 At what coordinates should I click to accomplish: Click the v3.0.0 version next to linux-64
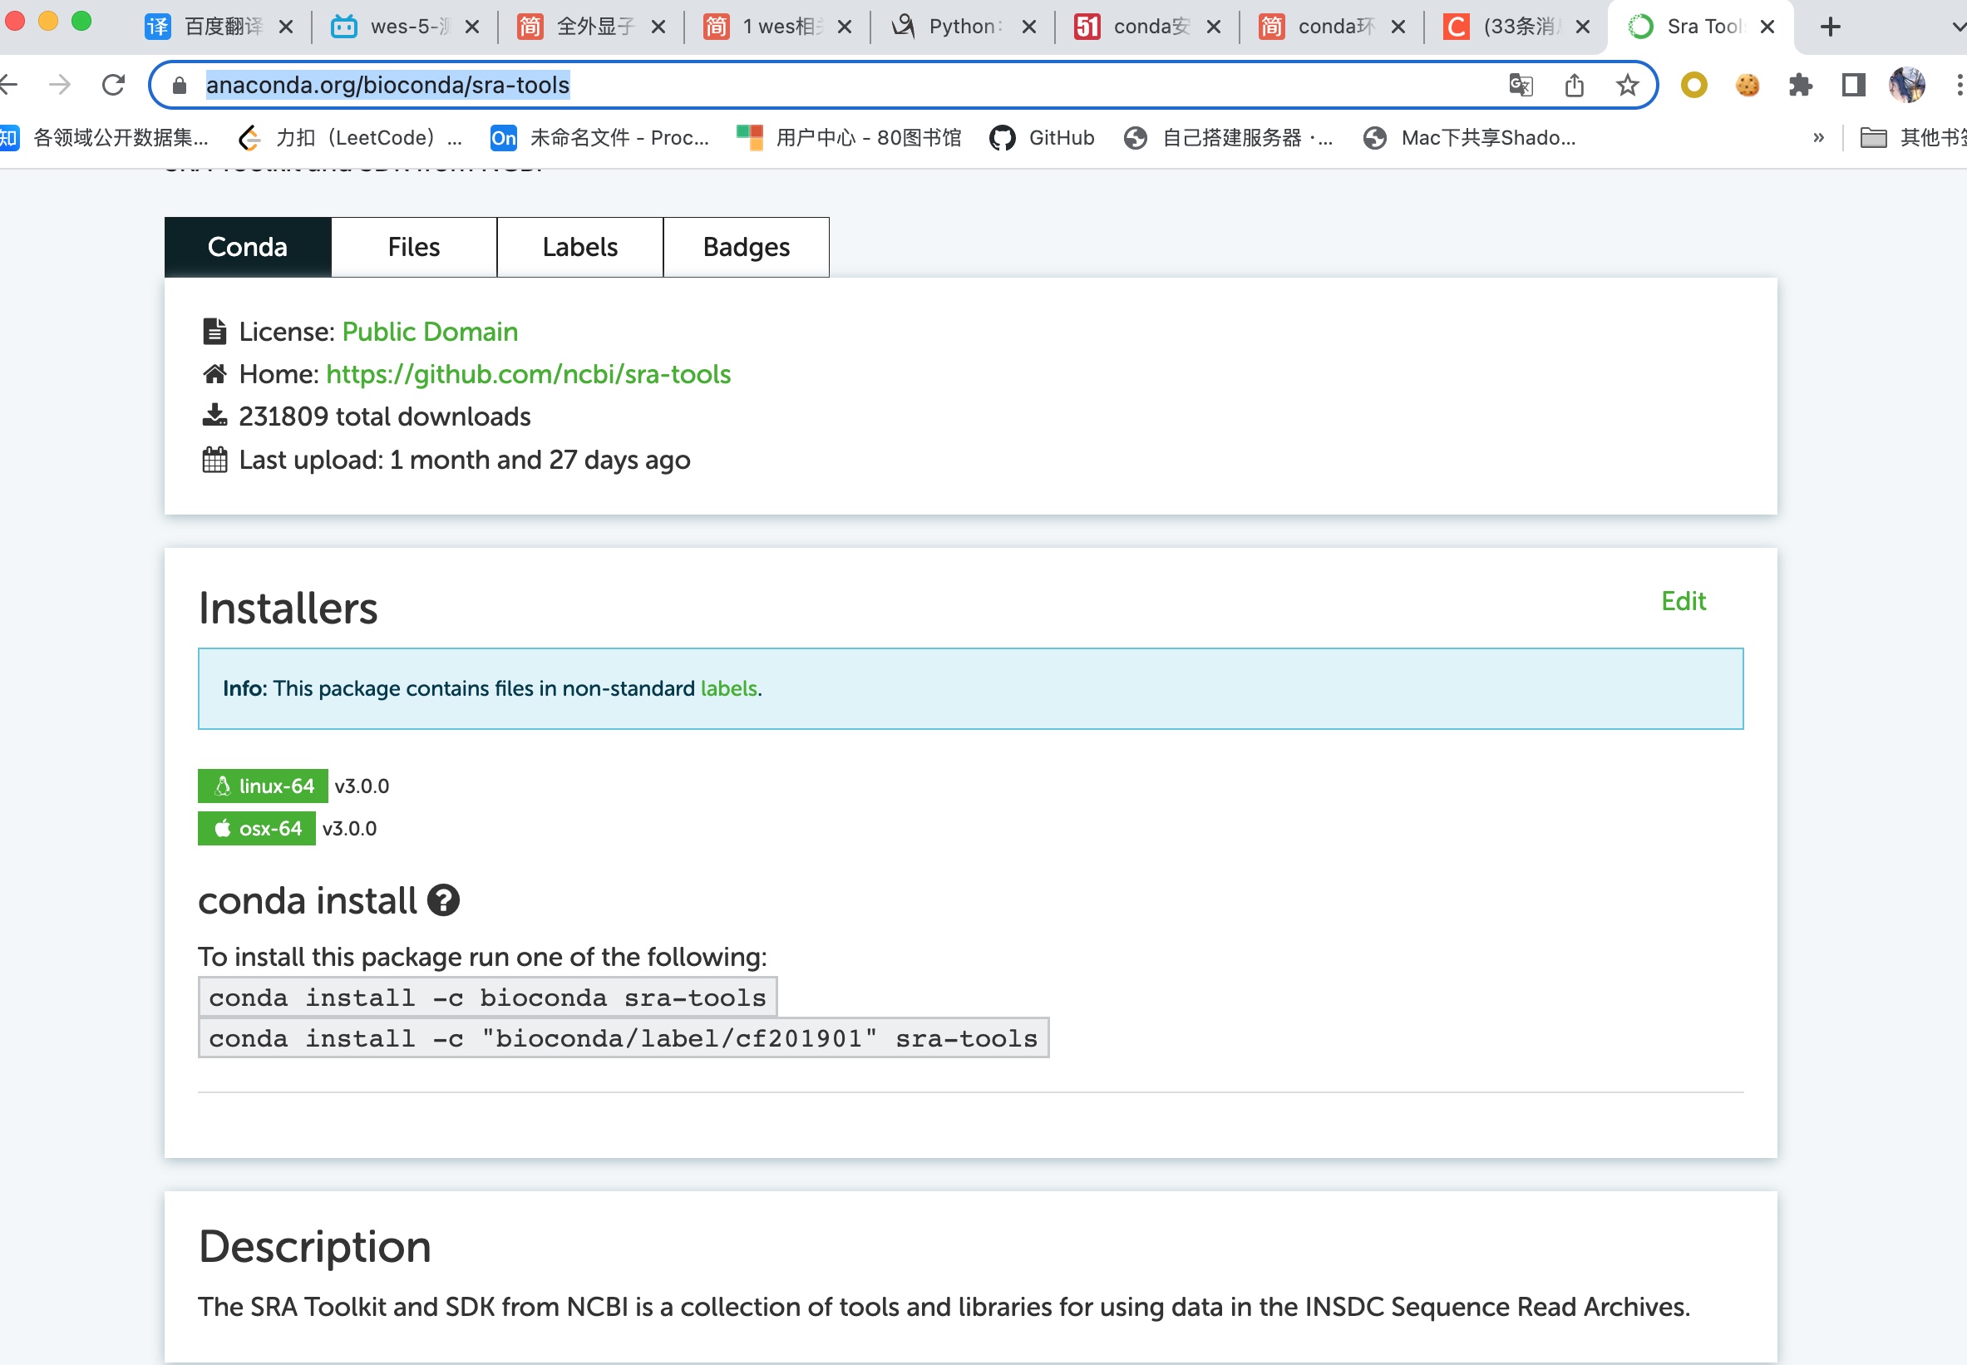[362, 786]
